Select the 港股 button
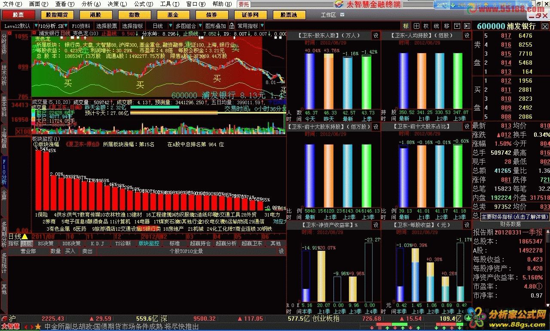The image size is (550, 331). pyautogui.click(x=95, y=15)
